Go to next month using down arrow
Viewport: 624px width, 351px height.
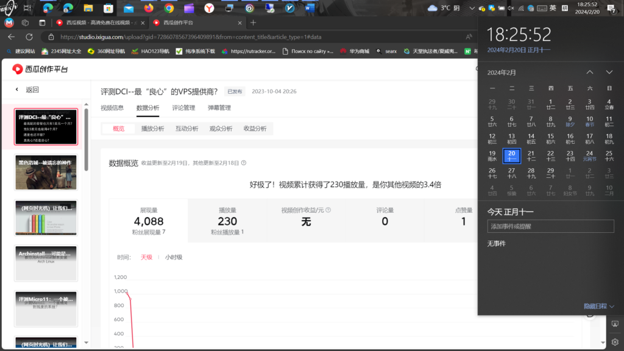[609, 73]
